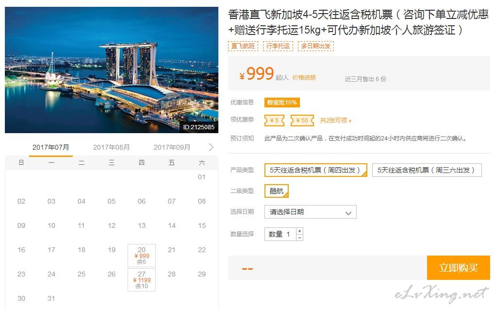494x310 pixels.
Task: Pick July 27 priced ¥1199
Action: point(142,280)
